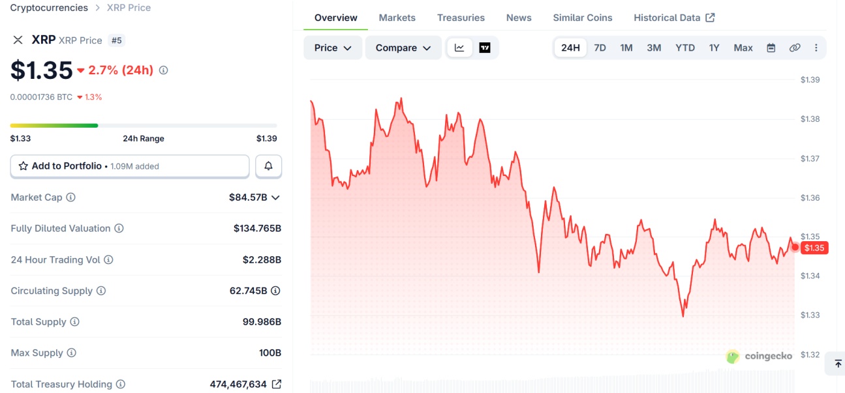Viewport: 845px width, 393px height.
Task: Click the #5 rank badge
Action: pyautogui.click(x=116, y=40)
